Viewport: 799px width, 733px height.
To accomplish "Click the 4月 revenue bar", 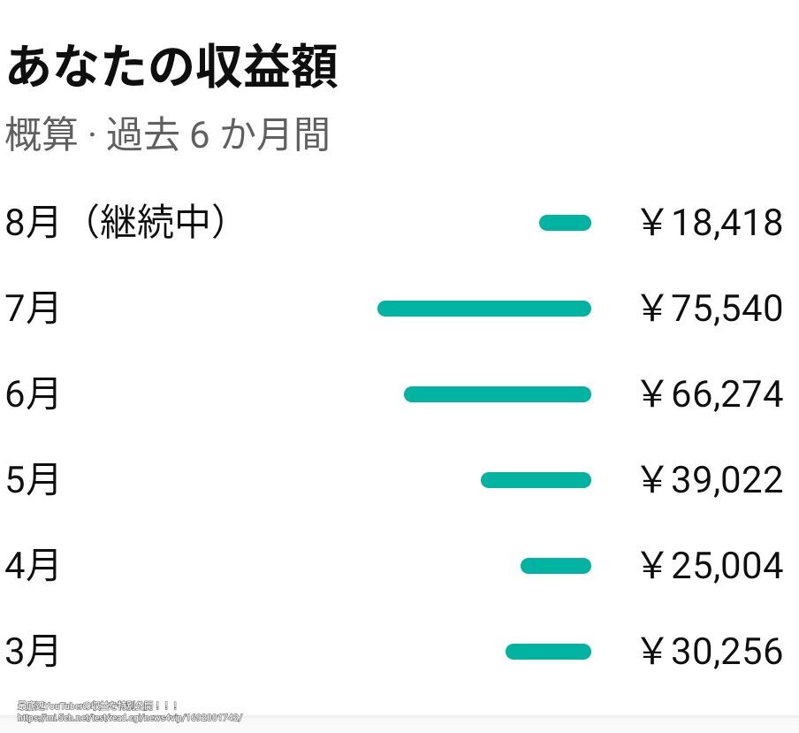I will [555, 566].
